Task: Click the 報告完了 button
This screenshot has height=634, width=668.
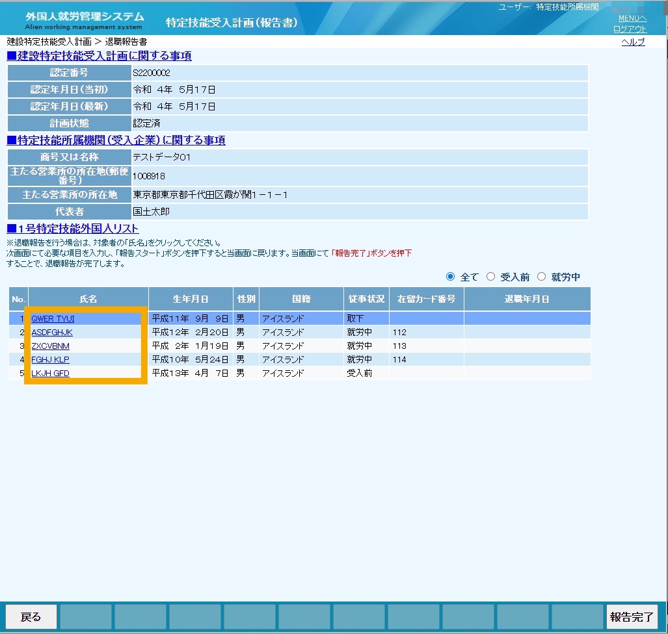Action: point(632,616)
